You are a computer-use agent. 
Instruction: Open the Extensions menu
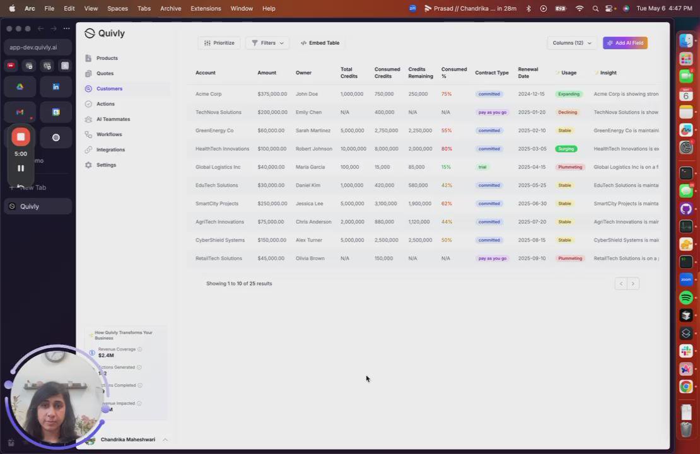tap(206, 8)
